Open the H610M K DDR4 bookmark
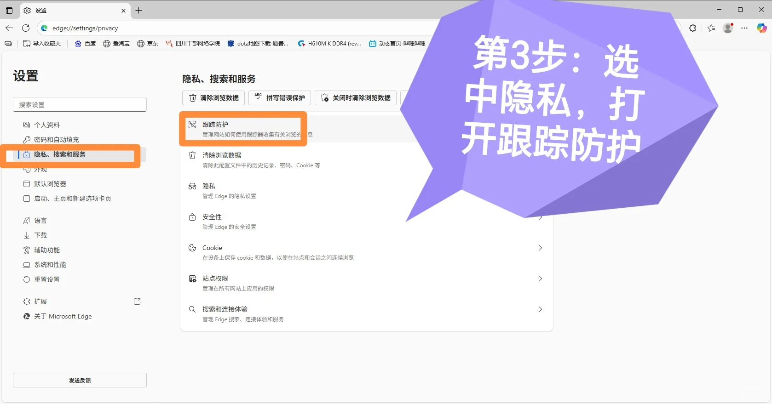 (329, 44)
